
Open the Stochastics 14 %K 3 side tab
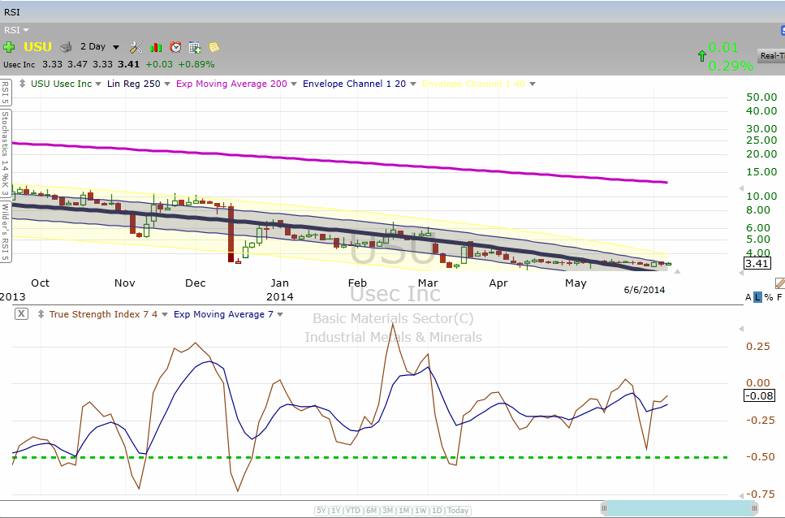tap(5, 153)
